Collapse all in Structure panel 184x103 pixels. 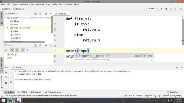[x=40, y=45]
